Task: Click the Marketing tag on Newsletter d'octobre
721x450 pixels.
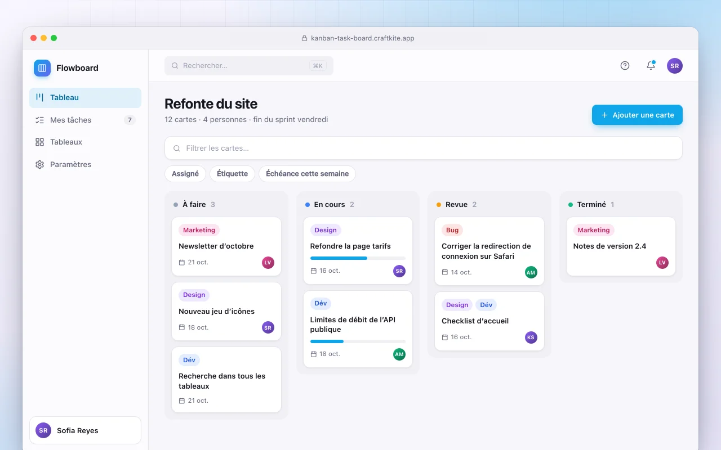Action: point(199,230)
